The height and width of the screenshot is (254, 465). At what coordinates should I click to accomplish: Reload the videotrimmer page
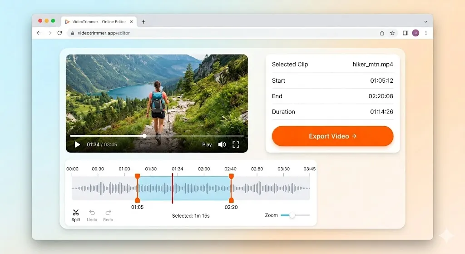click(x=59, y=33)
